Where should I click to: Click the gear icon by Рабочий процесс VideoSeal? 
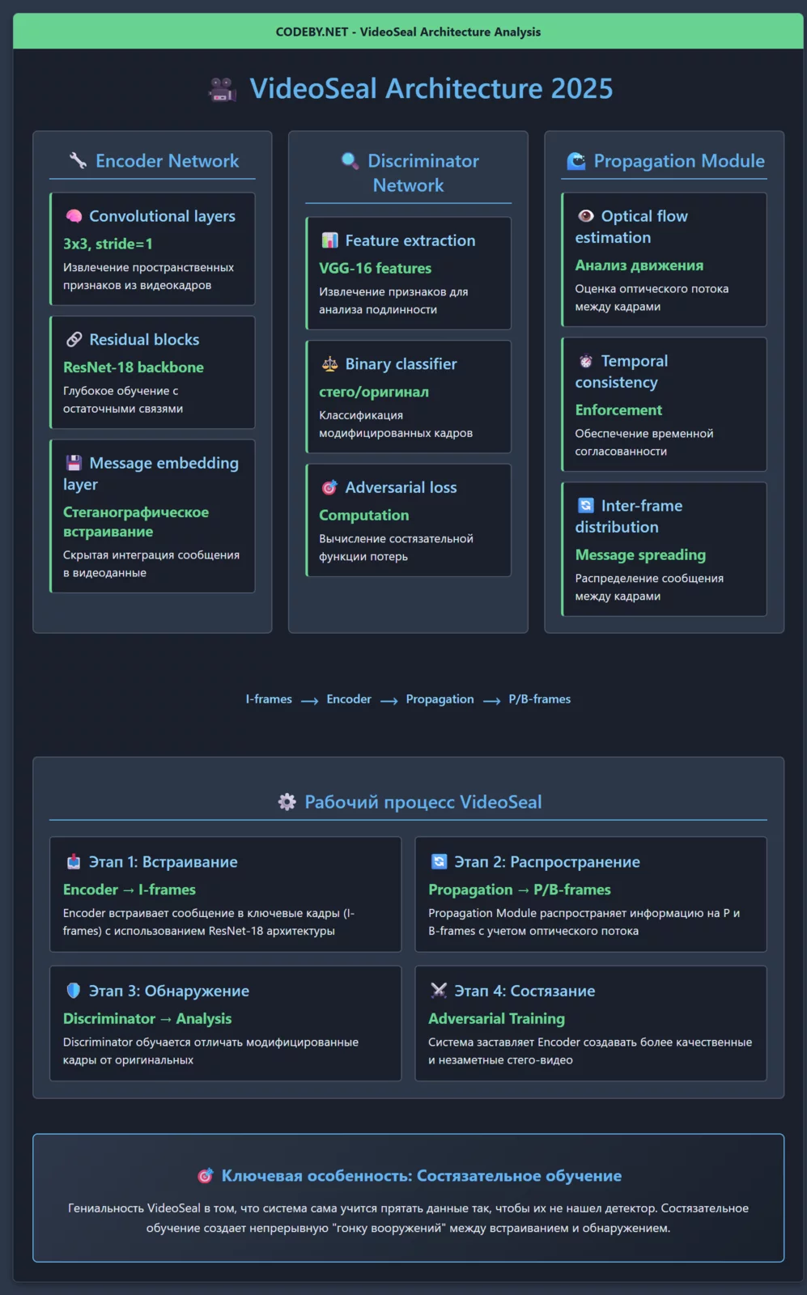(x=287, y=801)
